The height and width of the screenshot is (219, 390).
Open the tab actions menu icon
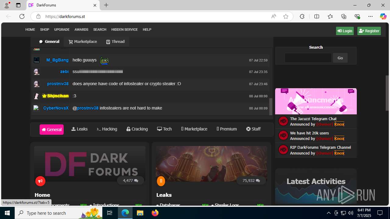coord(18,5)
